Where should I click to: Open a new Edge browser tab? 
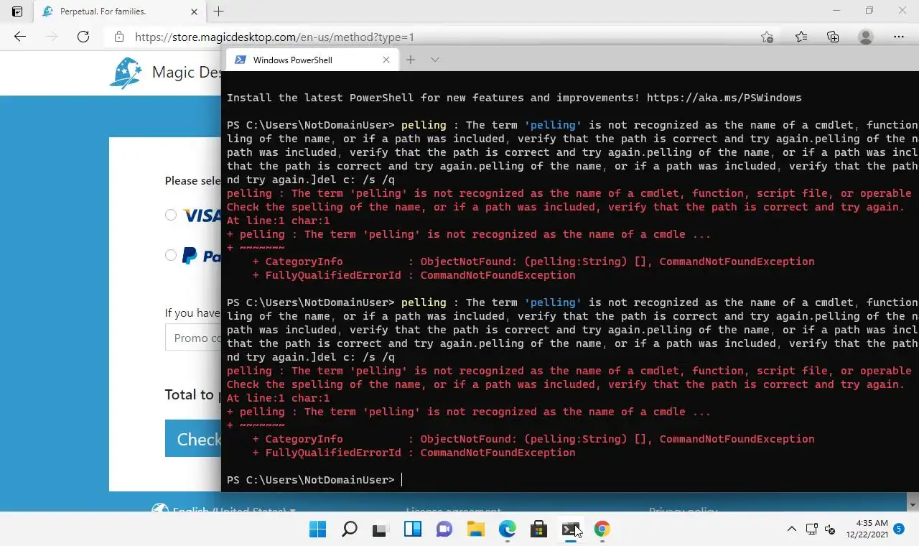coord(219,11)
